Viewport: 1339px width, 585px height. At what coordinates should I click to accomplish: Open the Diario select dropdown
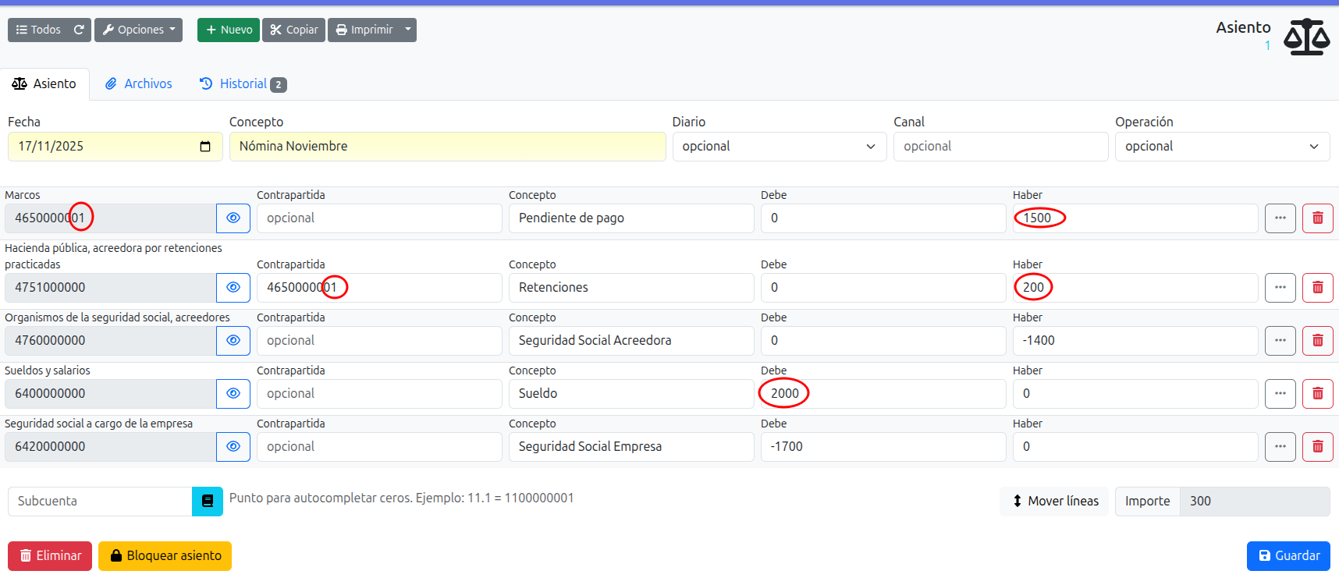(x=779, y=147)
